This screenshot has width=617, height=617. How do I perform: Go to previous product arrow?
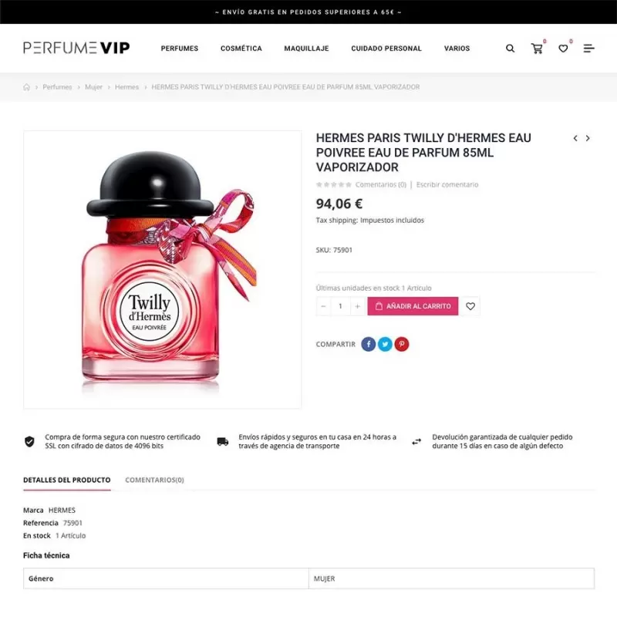tap(575, 138)
